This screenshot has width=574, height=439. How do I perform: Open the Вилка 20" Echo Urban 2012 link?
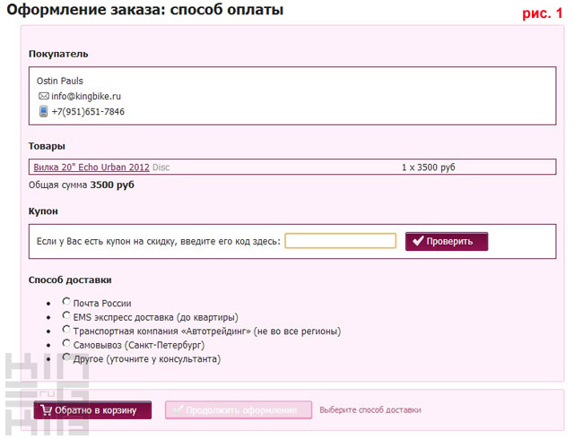coord(91,168)
